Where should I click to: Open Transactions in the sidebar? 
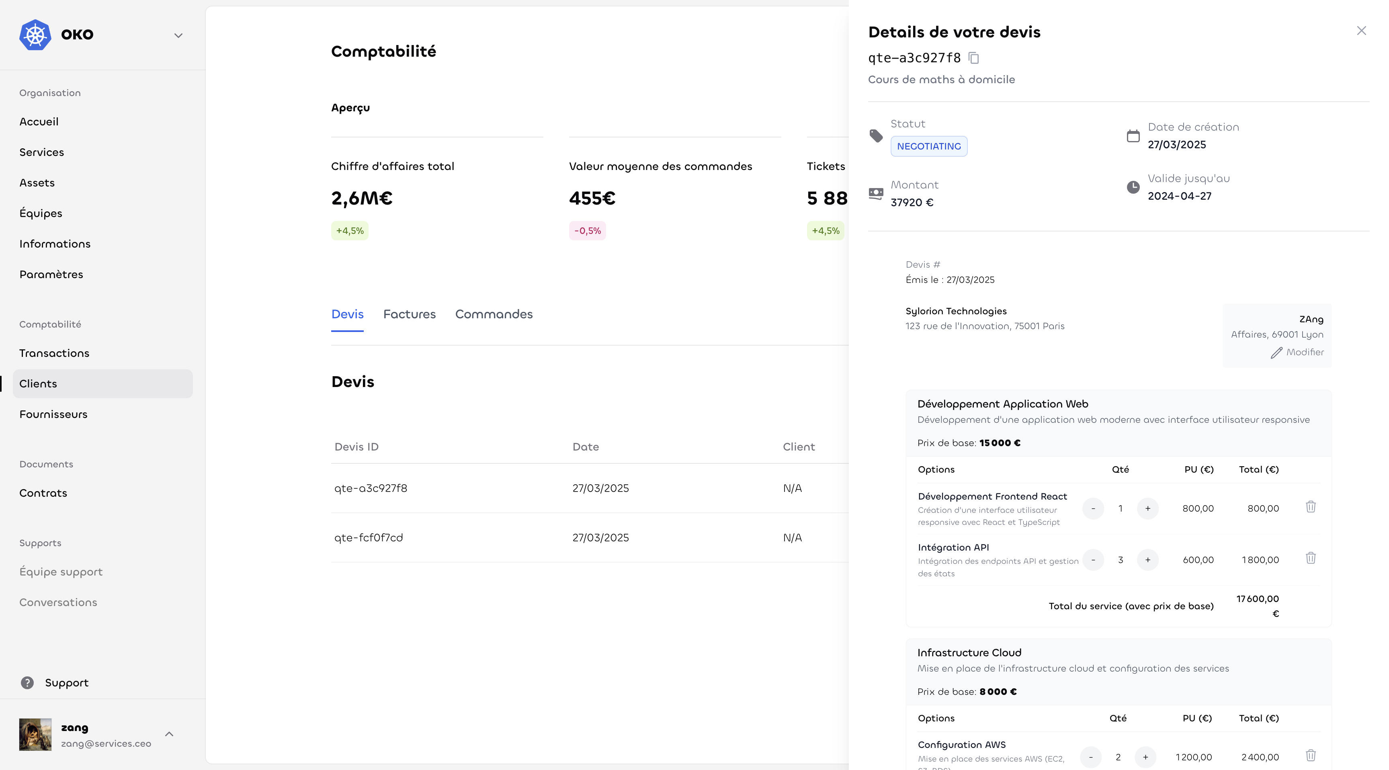pyautogui.click(x=55, y=353)
